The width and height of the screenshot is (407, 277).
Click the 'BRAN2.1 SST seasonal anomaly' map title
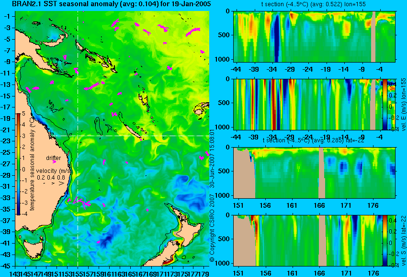click(111, 4)
